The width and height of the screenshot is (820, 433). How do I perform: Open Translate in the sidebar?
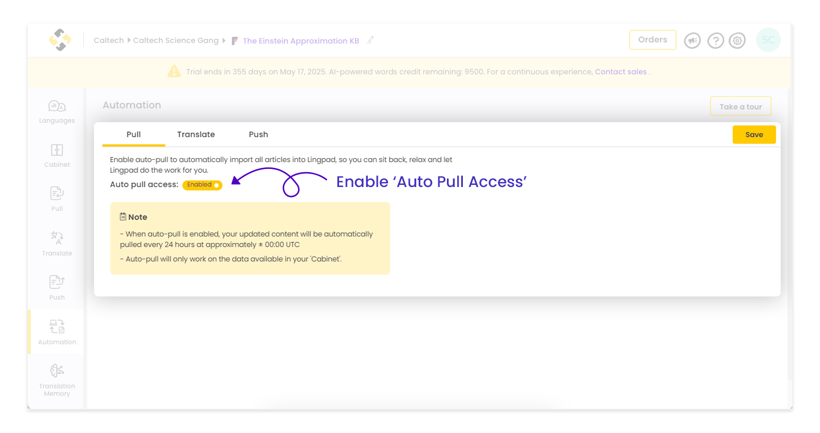coord(57,244)
